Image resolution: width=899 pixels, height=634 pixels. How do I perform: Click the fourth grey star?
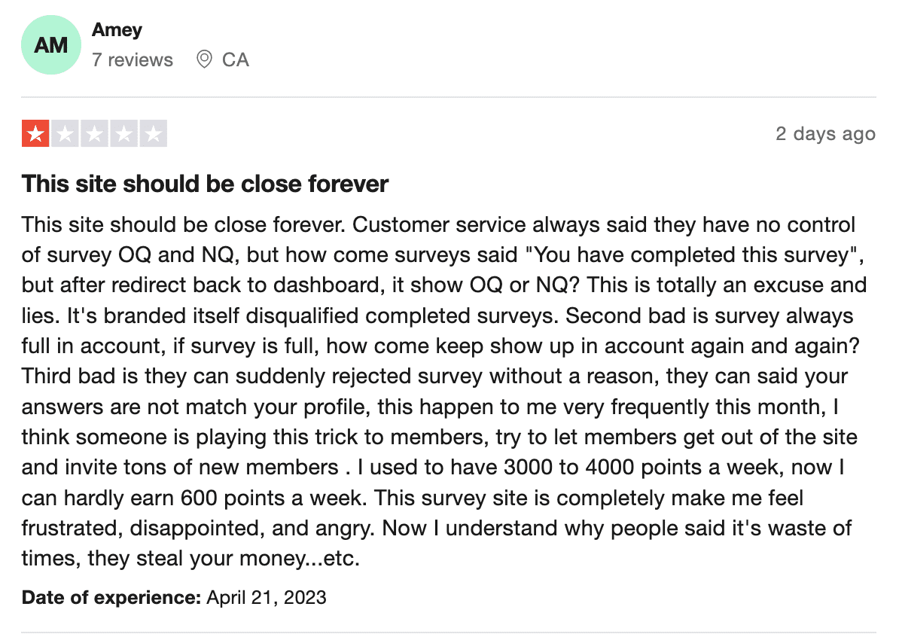point(123,133)
